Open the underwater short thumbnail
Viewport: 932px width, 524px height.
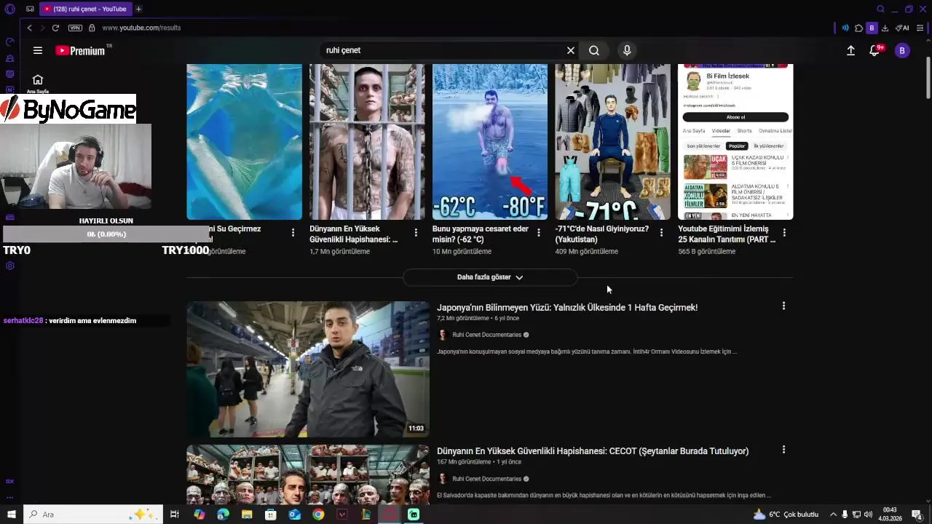tap(244, 142)
